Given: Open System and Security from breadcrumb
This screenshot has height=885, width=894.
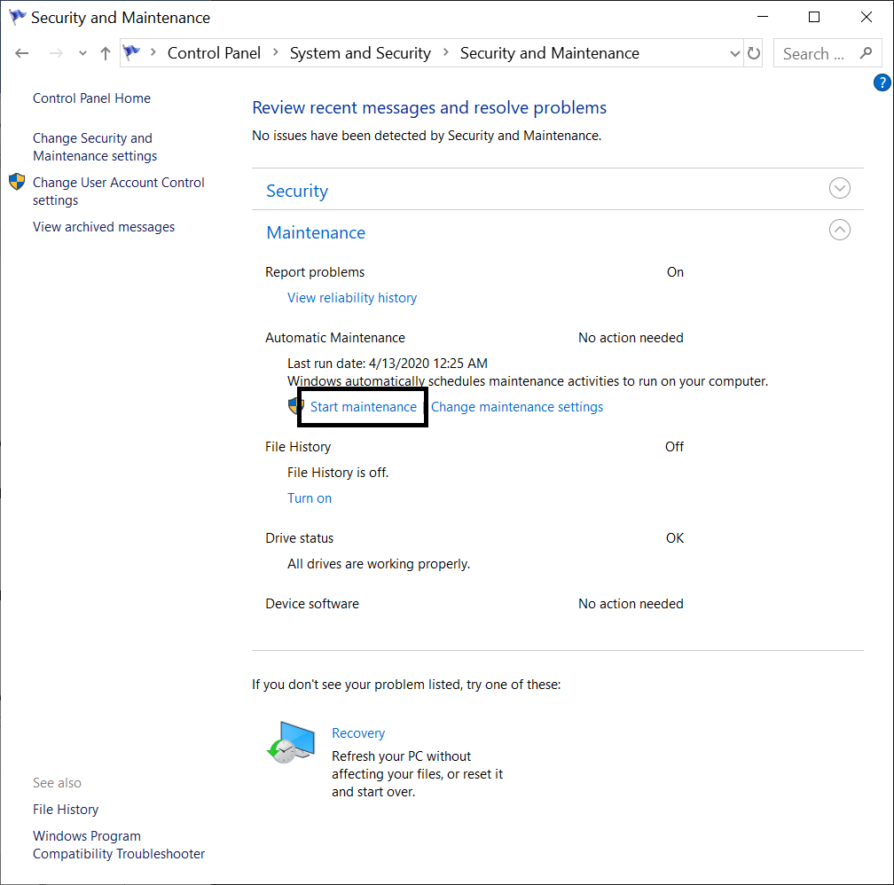Looking at the screenshot, I should [x=360, y=53].
